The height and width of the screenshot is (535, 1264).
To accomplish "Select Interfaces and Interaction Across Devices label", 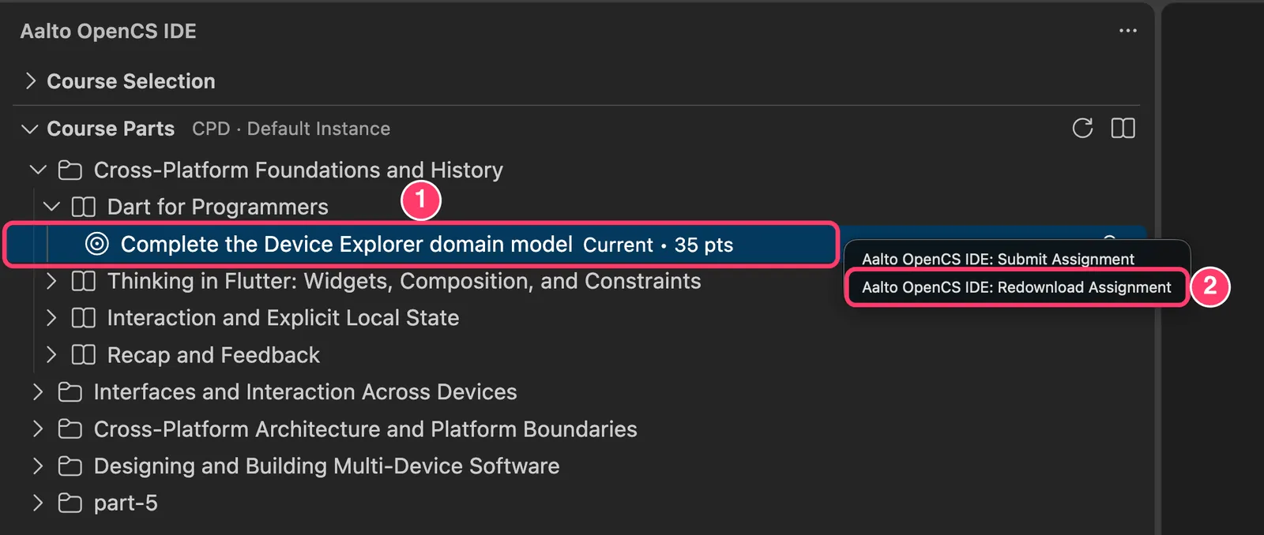I will 305,392.
